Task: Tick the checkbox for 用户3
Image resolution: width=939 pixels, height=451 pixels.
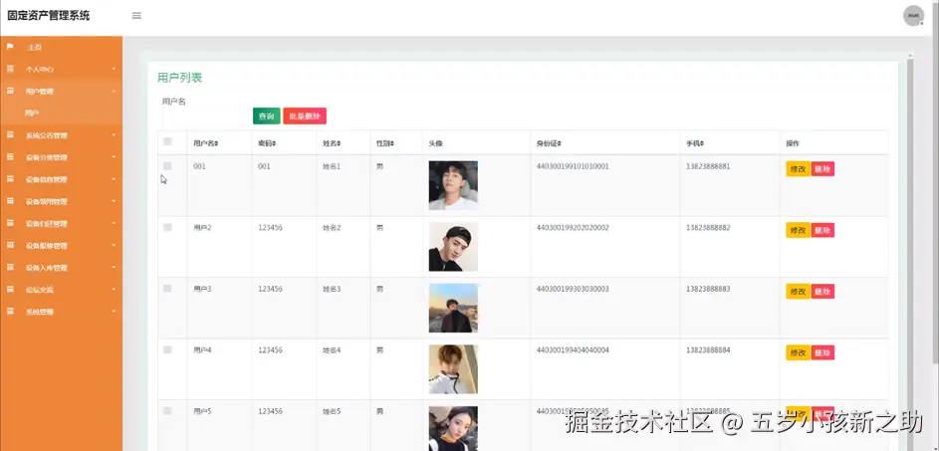Action: [x=167, y=289]
